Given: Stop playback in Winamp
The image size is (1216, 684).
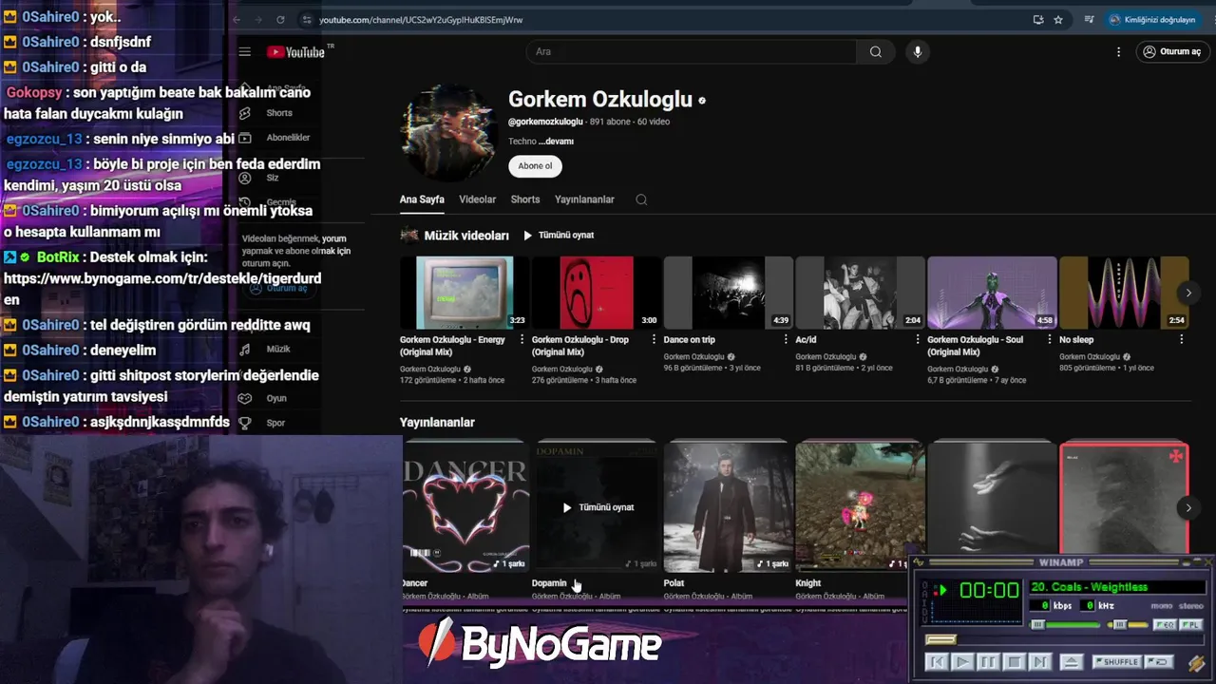Looking at the screenshot, I should (1015, 662).
